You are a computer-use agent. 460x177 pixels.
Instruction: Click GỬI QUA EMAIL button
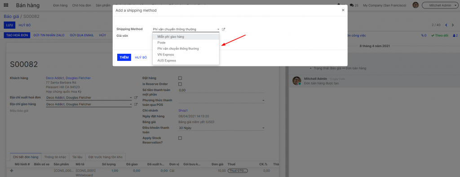82,35
